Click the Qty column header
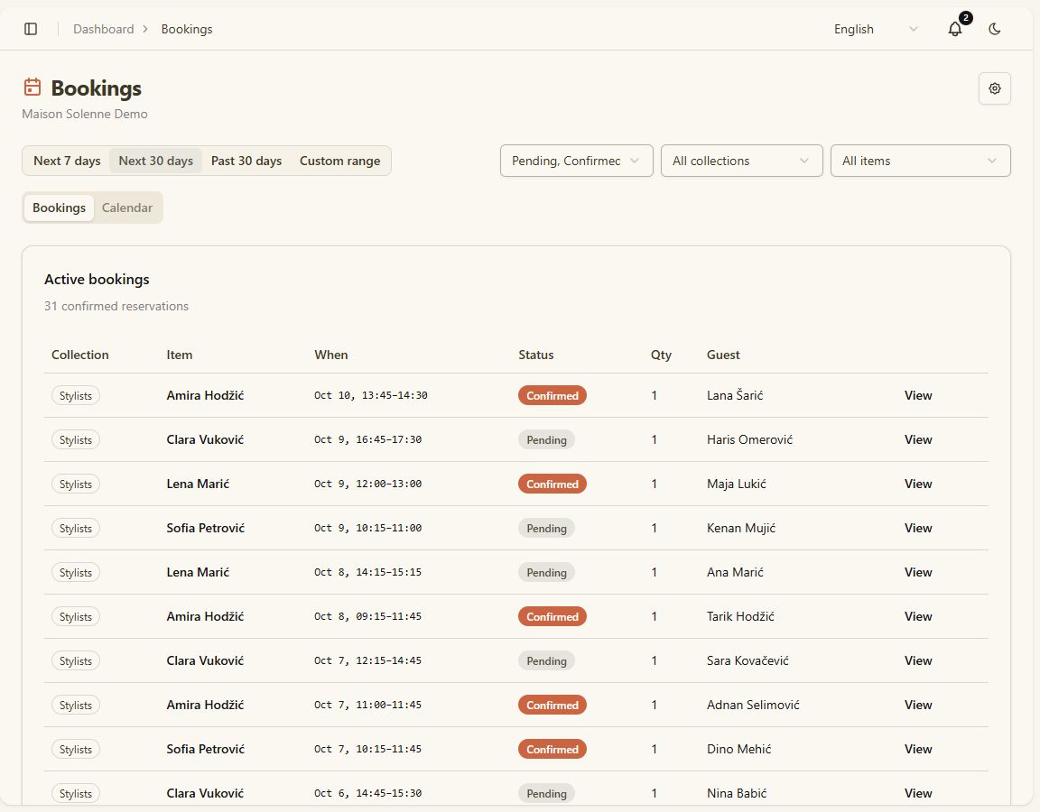1040x812 pixels. tap(661, 355)
